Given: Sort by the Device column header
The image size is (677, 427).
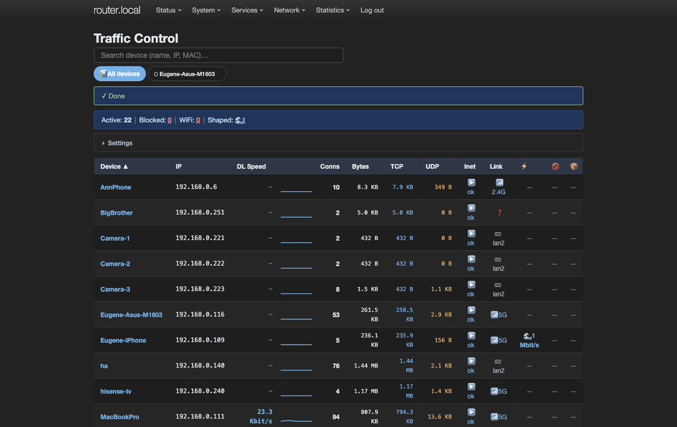Looking at the screenshot, I should [x=115, y=166].
